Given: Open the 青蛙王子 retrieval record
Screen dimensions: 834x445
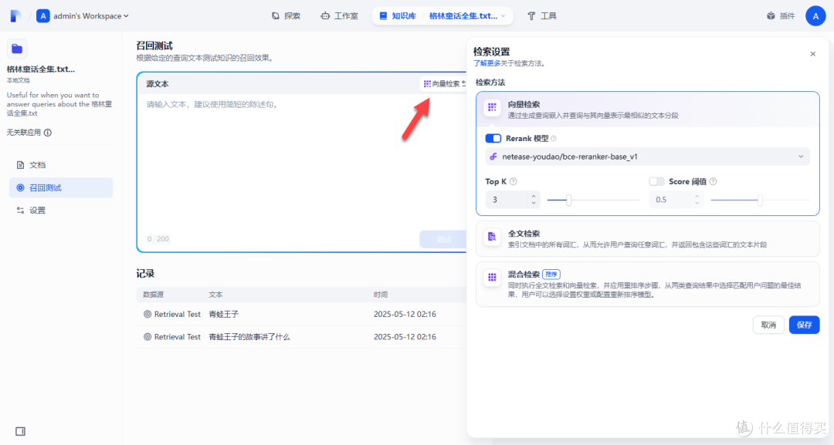Looking at the screenshot, I should click(x=301, y=315).
